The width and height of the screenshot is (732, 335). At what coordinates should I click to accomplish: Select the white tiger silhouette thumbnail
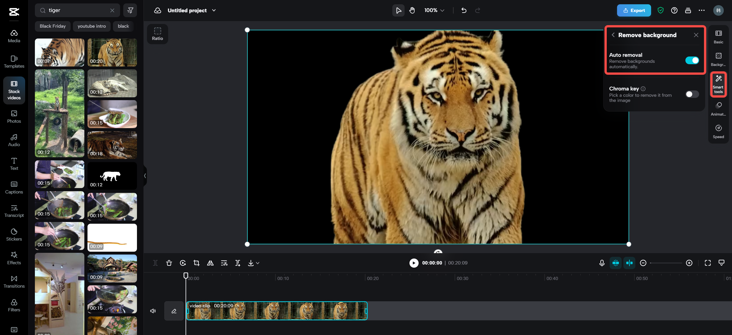tap(112, 176)
